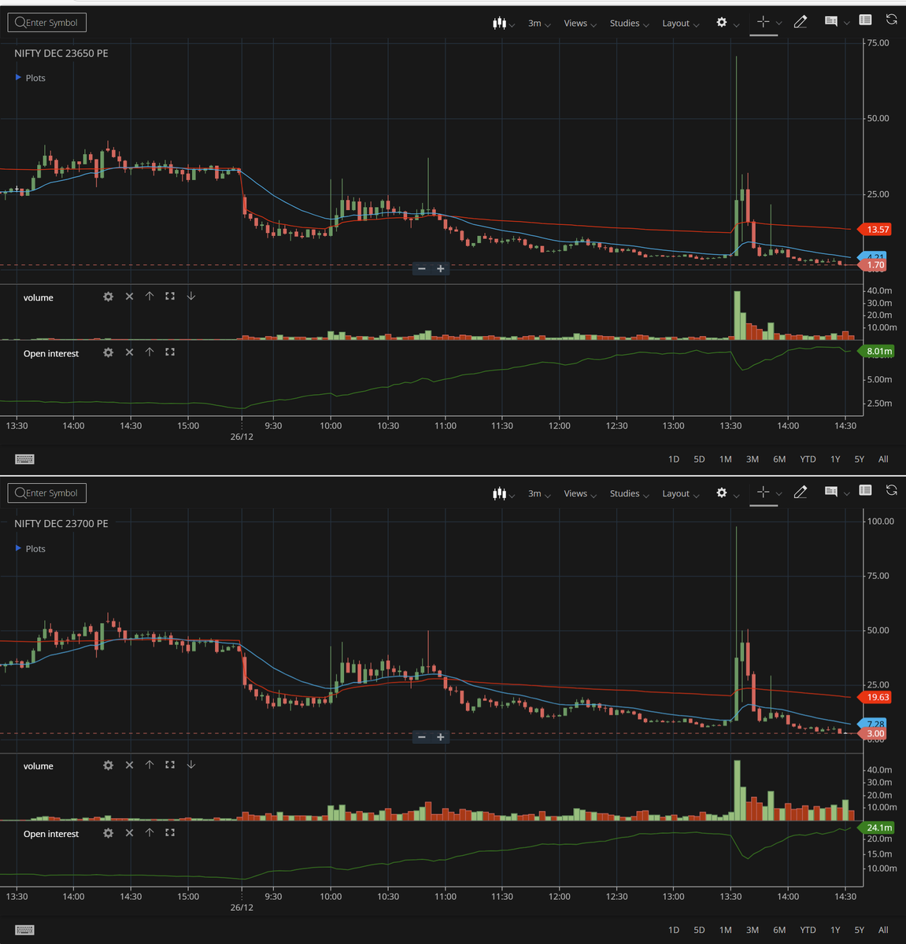Move volume panel down in bottom chart
The width and height of the screenshot is (906, 944).
click(x=190, y=765)
